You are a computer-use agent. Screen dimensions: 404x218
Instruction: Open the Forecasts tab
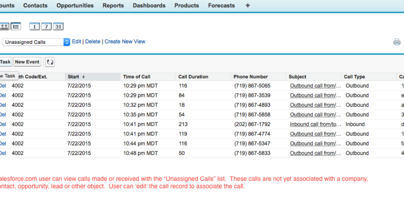[x=221, y=6]
